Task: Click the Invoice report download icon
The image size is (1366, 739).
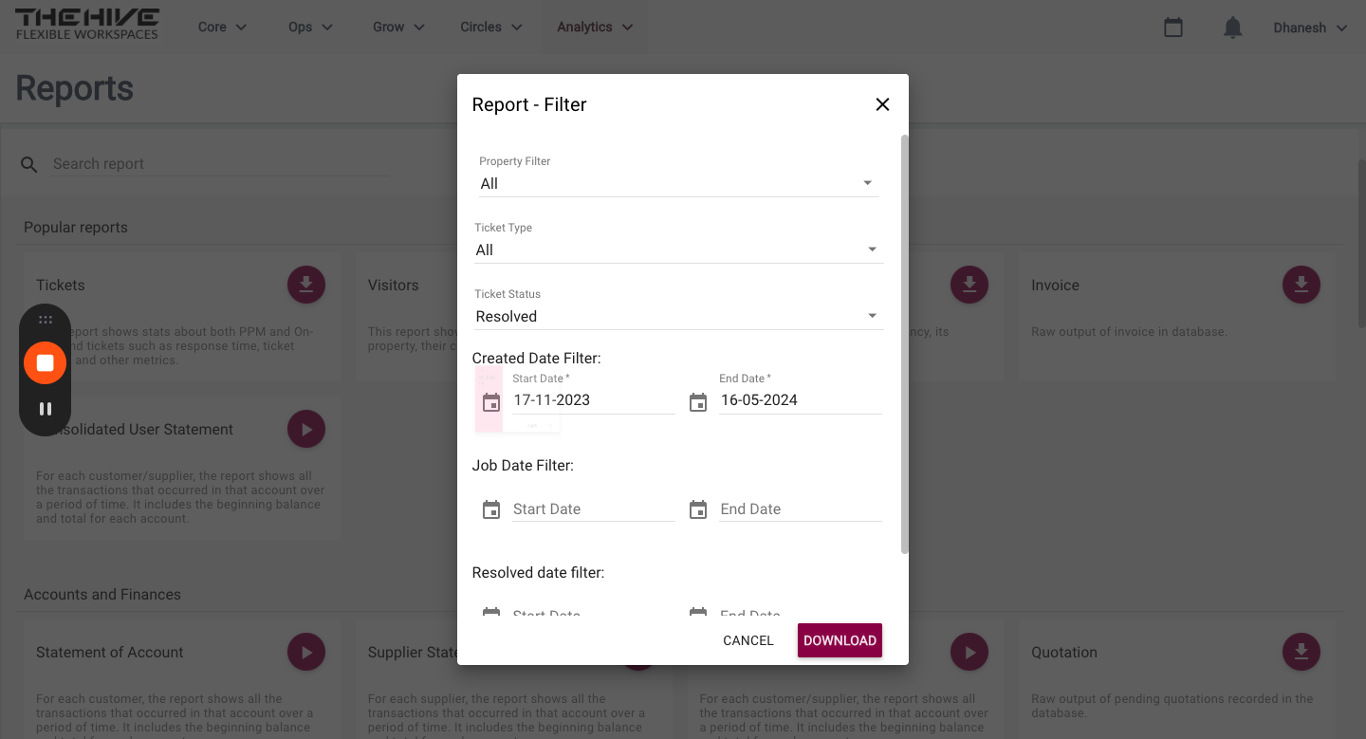Action: 1301,285
